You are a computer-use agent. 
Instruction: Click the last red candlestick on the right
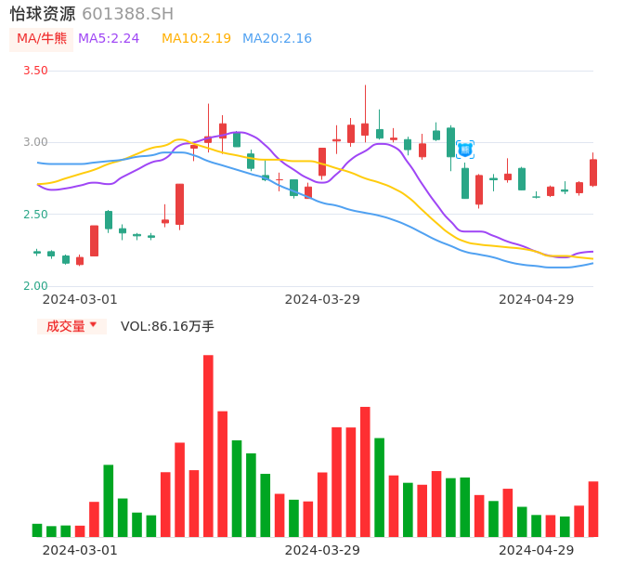tap(592, 173)
